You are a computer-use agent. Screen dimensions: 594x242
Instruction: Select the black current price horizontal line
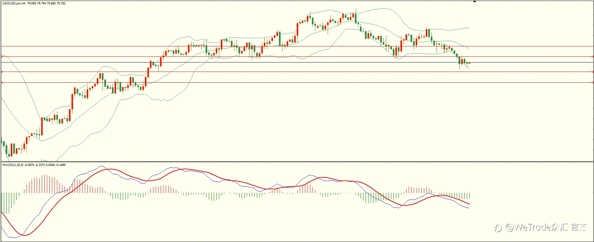click(x=297, y=62)
